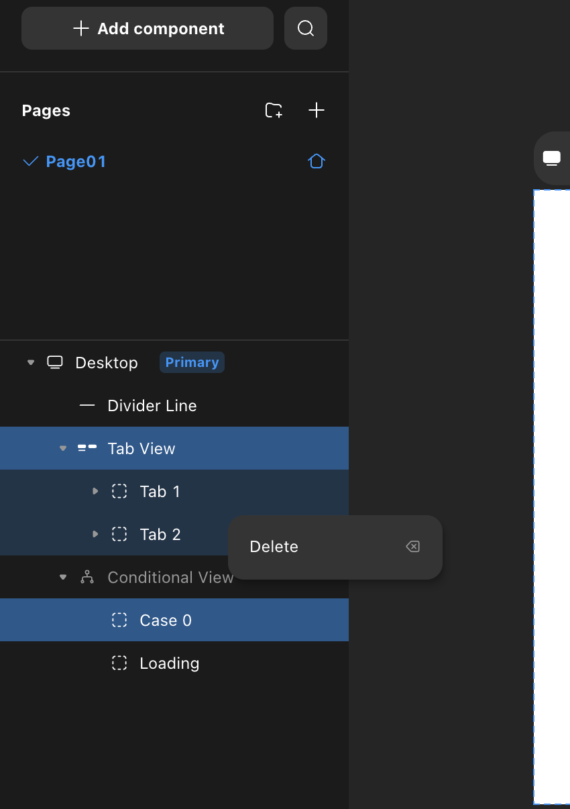Expand the Tab 2 layer
This screenshot has width=570, height=809.
95,534
